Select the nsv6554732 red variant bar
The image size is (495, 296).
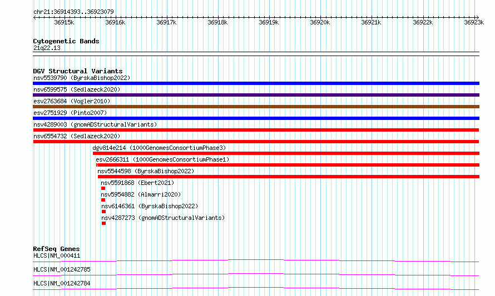click(x=256, y=142)
